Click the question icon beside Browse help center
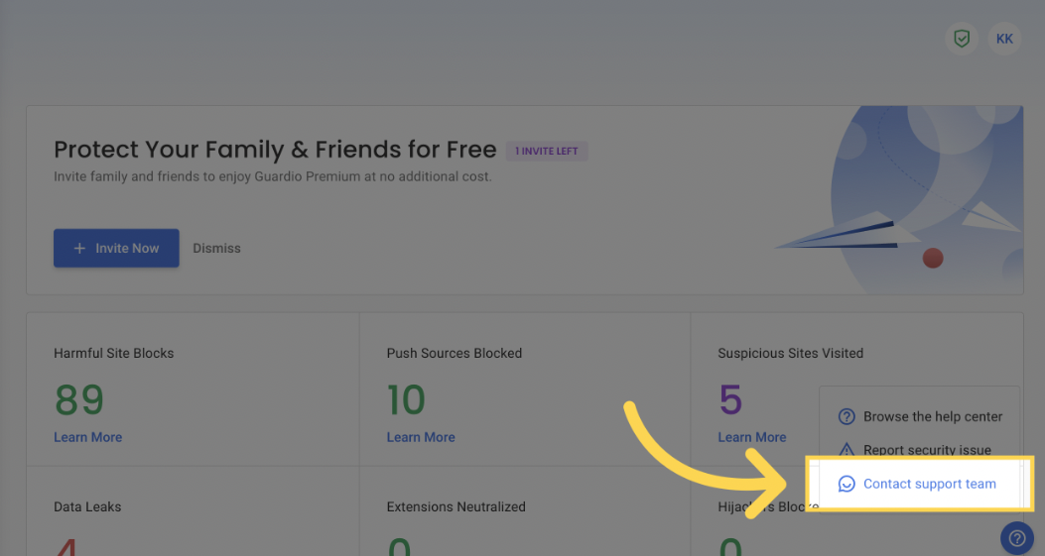Screen dimensions: 1045x556 (847, 417)
